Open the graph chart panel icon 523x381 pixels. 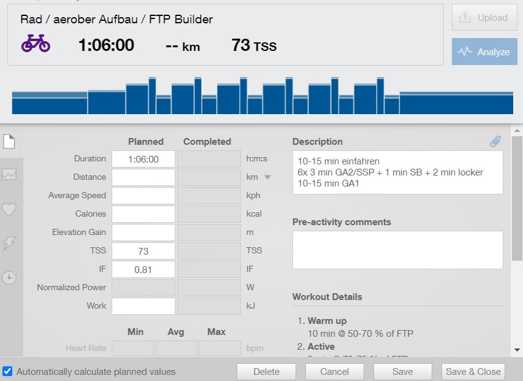pos(9,174)
